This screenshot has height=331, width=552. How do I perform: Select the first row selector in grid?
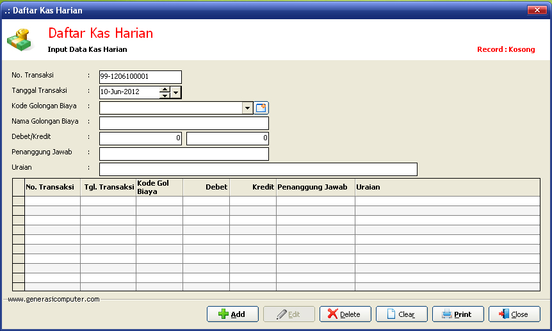(x=19, y=201)
